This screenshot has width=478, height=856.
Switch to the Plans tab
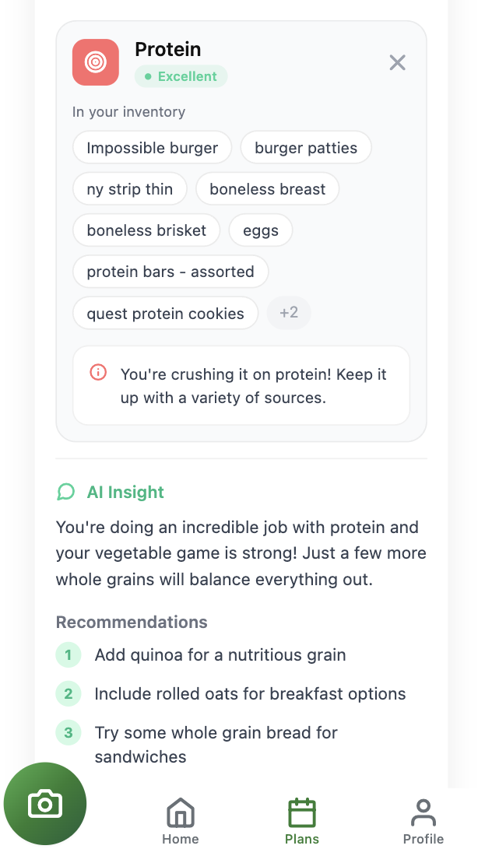302,819
